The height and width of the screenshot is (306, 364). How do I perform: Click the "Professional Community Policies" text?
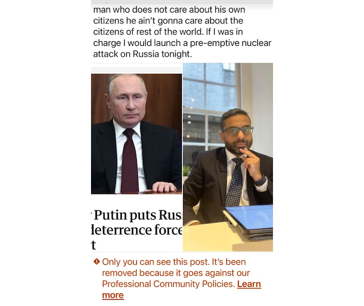coord(168,284)
